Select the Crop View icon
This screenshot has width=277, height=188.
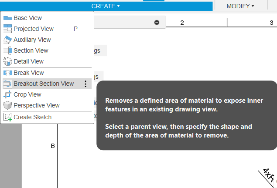tap(8, 95)
